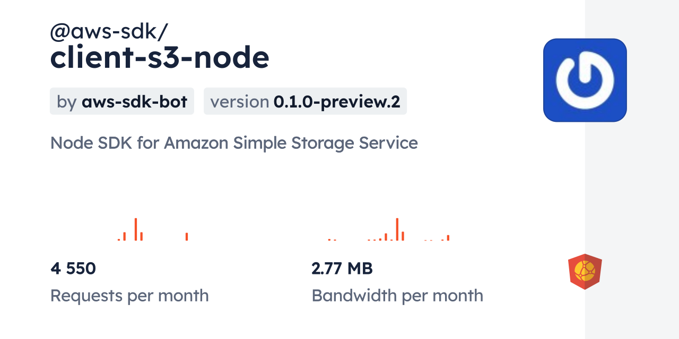This screenshot has height=339, width=679.
Task: Click the red jsDelivr shield logo
Action: pos(585,271)
